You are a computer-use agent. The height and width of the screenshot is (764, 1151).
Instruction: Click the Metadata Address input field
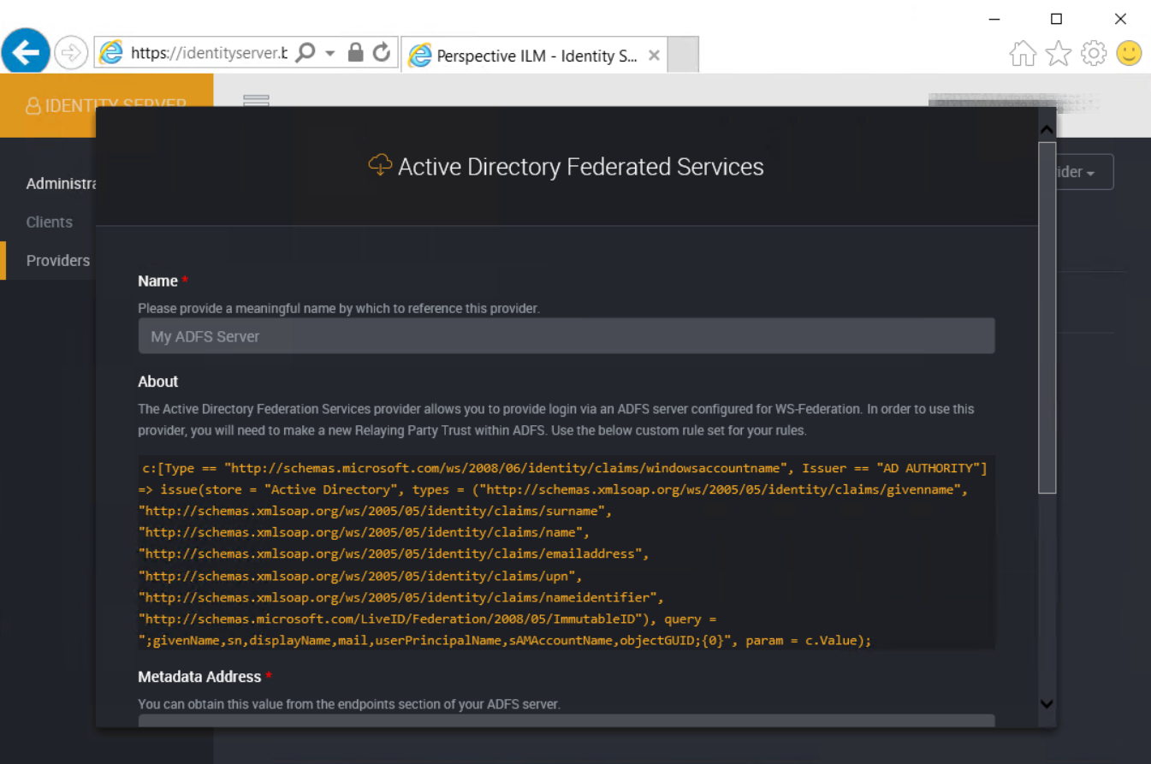pyautogui.click(x=567, y=720)
